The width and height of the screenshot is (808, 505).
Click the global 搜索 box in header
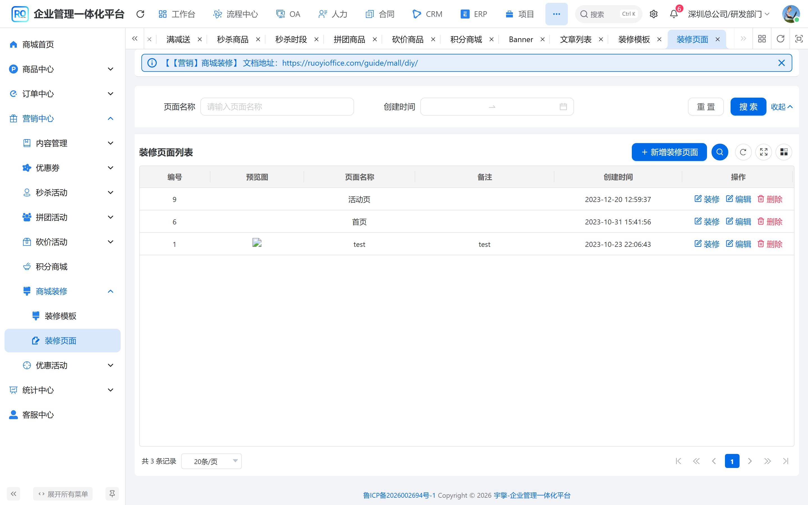tap(608, 14)
